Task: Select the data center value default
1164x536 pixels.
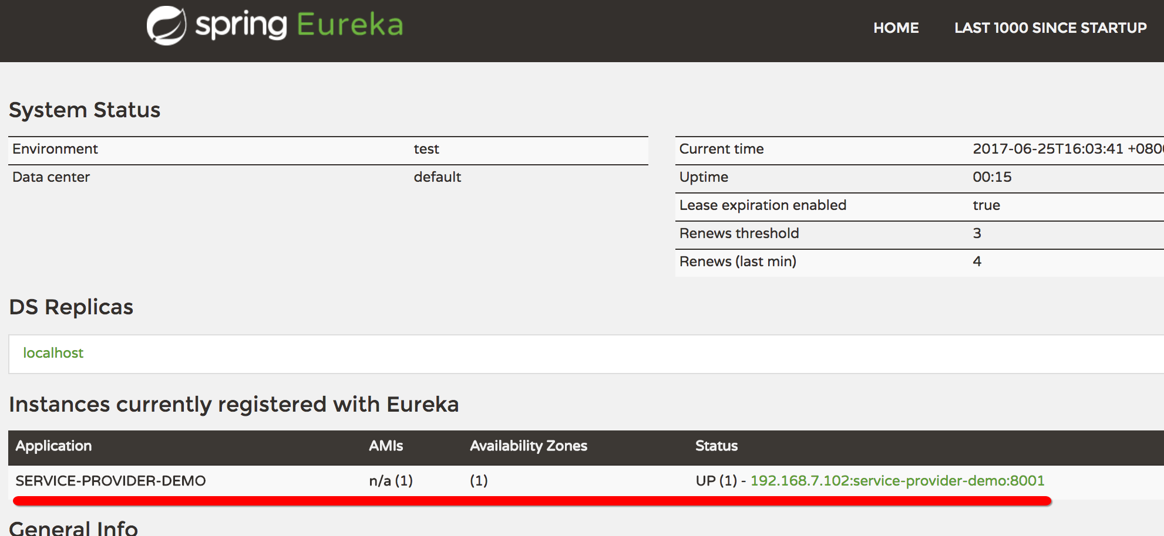Action: point(438,177)
